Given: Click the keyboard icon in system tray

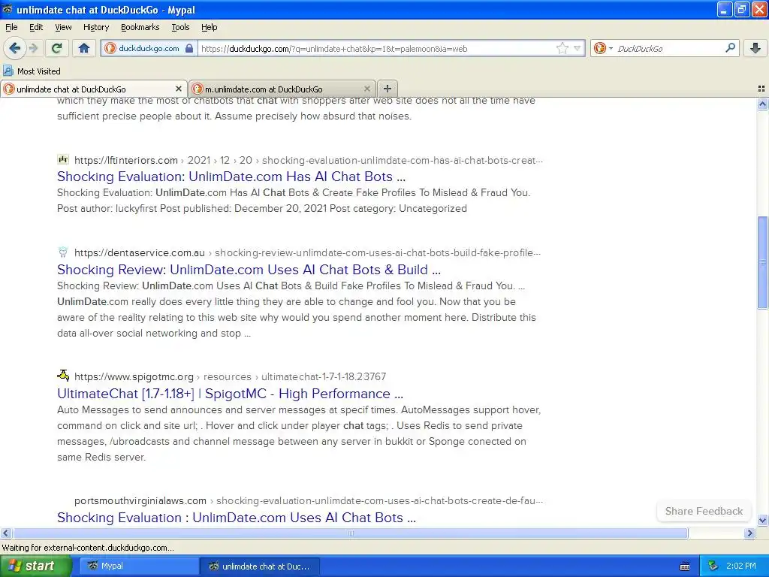Looking at the screenshot, I should tap(685, 566).
